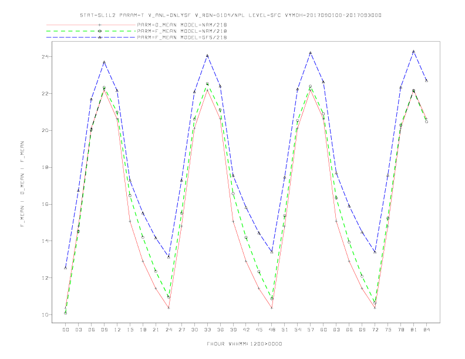Click the red solid line sample in legend
Image resolution: width=465 pixels, height=359 pixels.
pyautogui.click(x=91, y=25)
